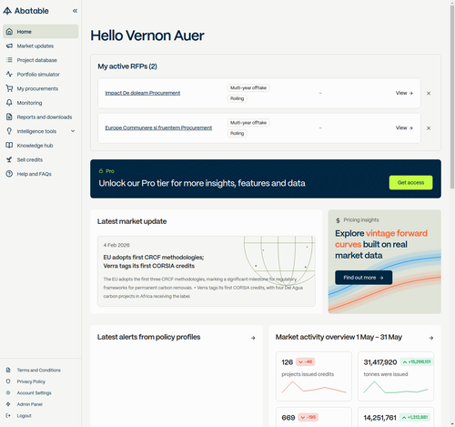Click the Intelligence tools lightbulb icon
The image size is (455, 427).
pyautogui.click(x=9, y=131)
